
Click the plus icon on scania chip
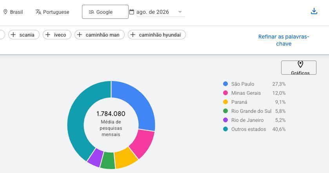click(13, 35)
